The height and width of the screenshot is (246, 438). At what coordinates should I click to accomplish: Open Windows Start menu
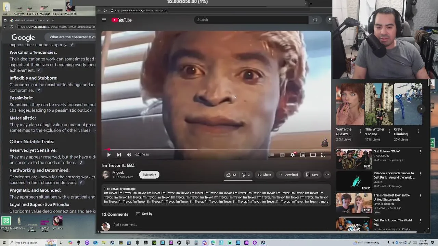click(4, 243)
